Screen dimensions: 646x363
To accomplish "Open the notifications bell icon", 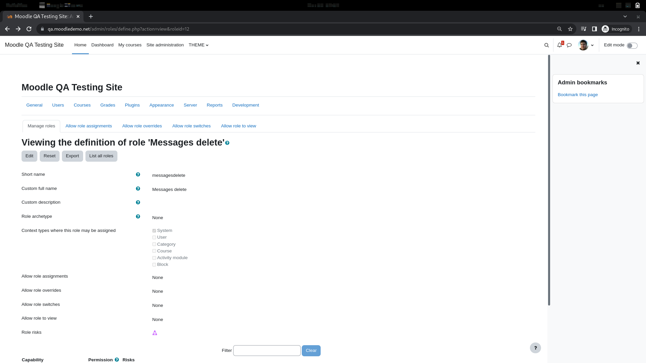I will pos(560,45).
